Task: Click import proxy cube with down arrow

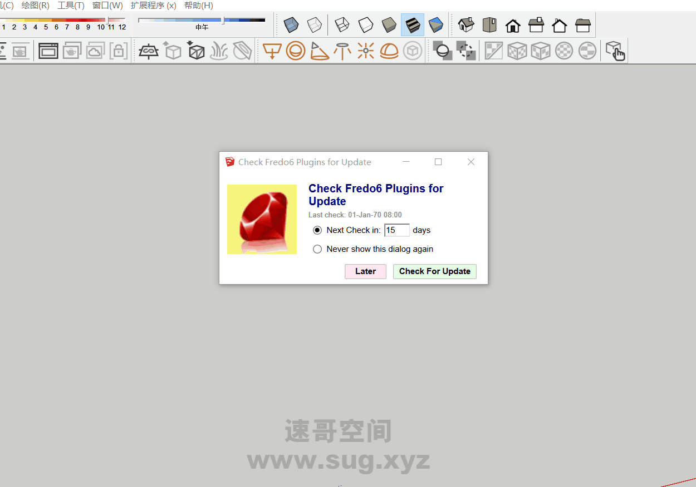Action: [x=195, y=51]
